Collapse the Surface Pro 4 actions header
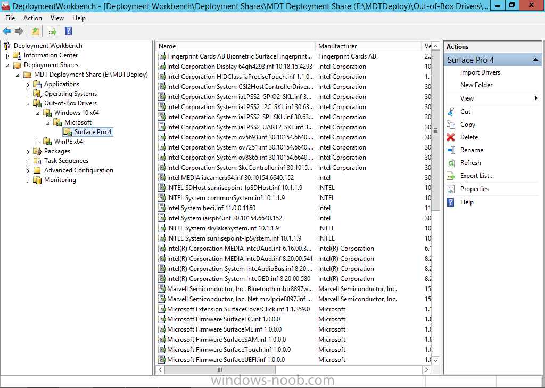This screenshot has height=388, width=545. tap(535, 60)
